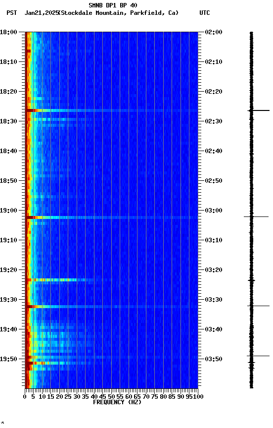Click the 02:00 UTC time label

coord(214,32)
